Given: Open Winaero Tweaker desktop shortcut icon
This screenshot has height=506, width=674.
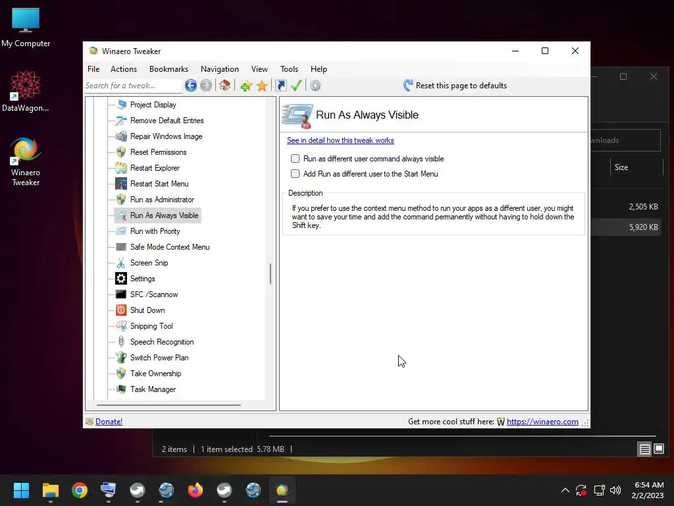Looking at the screenshot, I should pos(26,162).
